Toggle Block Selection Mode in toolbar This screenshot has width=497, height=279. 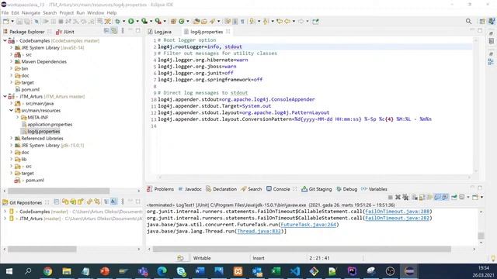(235, 21)
